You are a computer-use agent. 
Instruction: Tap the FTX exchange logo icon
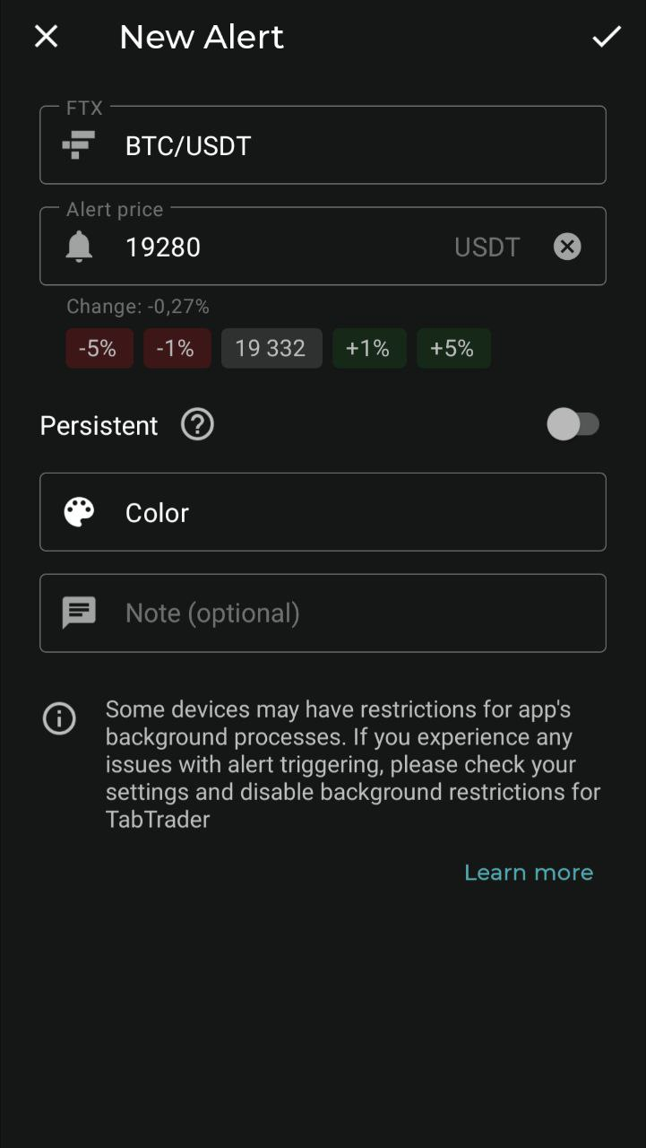(79, 145)
